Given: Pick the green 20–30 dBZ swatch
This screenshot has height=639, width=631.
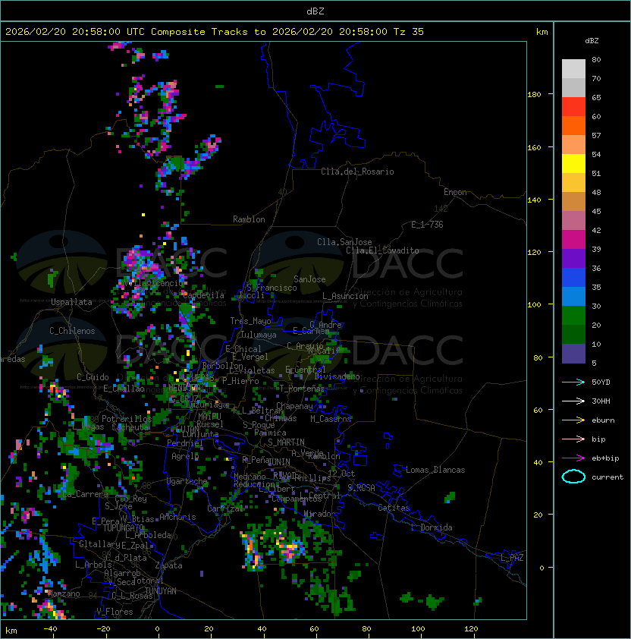Looking at the screenshot, I should [x=573, y=316].
